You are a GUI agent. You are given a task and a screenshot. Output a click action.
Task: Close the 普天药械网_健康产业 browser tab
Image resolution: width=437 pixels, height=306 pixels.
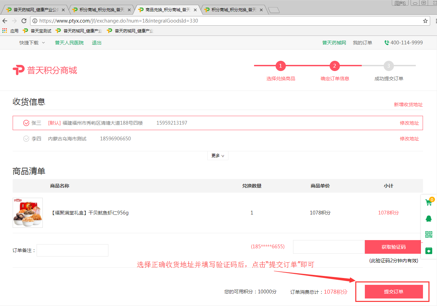click(63, 10)
